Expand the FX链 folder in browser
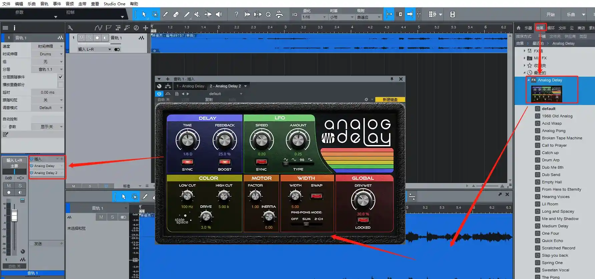The width and height of the screenshot is (595, 279). click(x=524, y=51)
